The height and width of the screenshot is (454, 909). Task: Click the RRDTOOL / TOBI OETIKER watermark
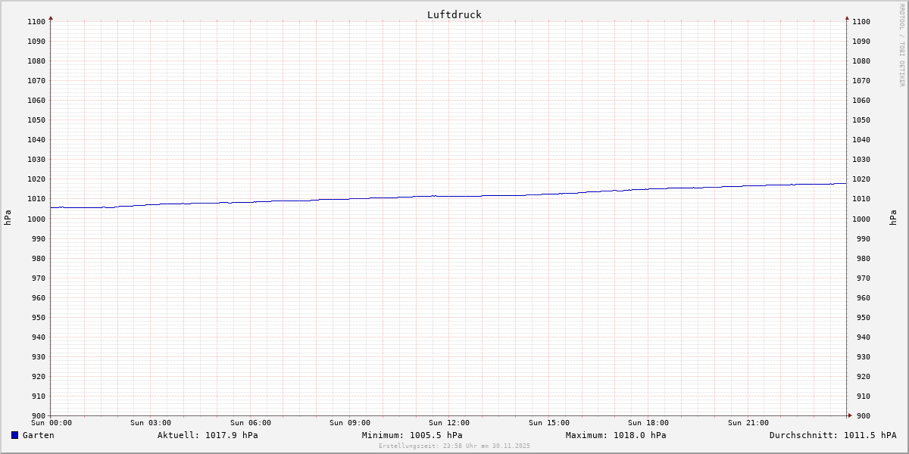coord(901,45)
